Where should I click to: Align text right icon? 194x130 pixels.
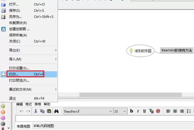point(182,111)
